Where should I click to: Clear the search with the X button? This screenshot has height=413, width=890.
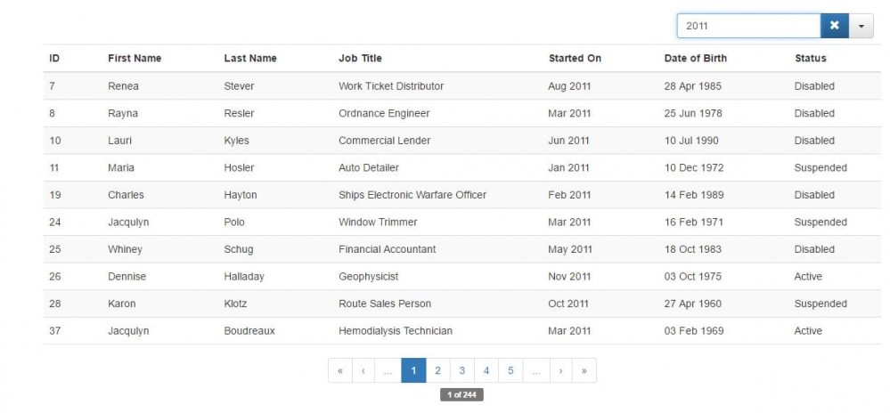click(x=834, y=26)
